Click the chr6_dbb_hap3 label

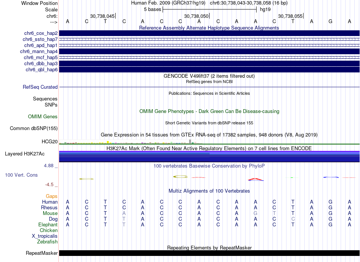tap(41, 63)
